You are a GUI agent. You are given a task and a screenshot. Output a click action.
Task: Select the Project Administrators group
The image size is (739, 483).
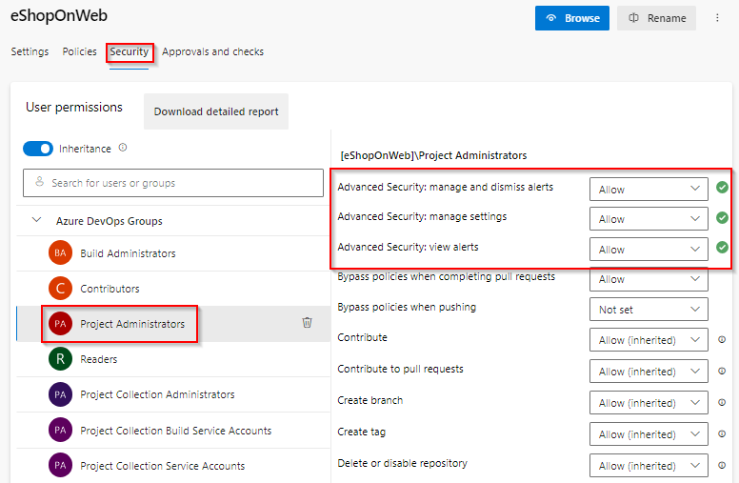pyautogui.click(x=173, y=324)
